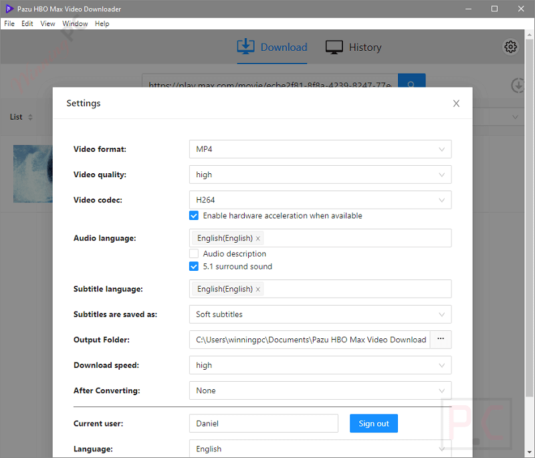Toggle the 5.1 surround sound checkbox
The height and width of the screenshot is (458, 535).
point(194,266)
